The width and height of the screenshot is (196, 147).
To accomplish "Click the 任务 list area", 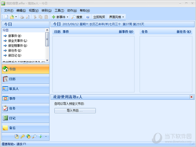I will [166, 64].
